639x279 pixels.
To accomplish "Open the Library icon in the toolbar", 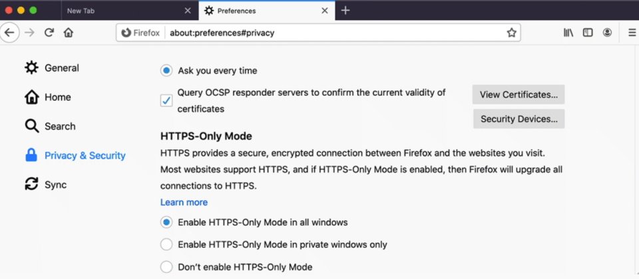I will tap(568, 33).
